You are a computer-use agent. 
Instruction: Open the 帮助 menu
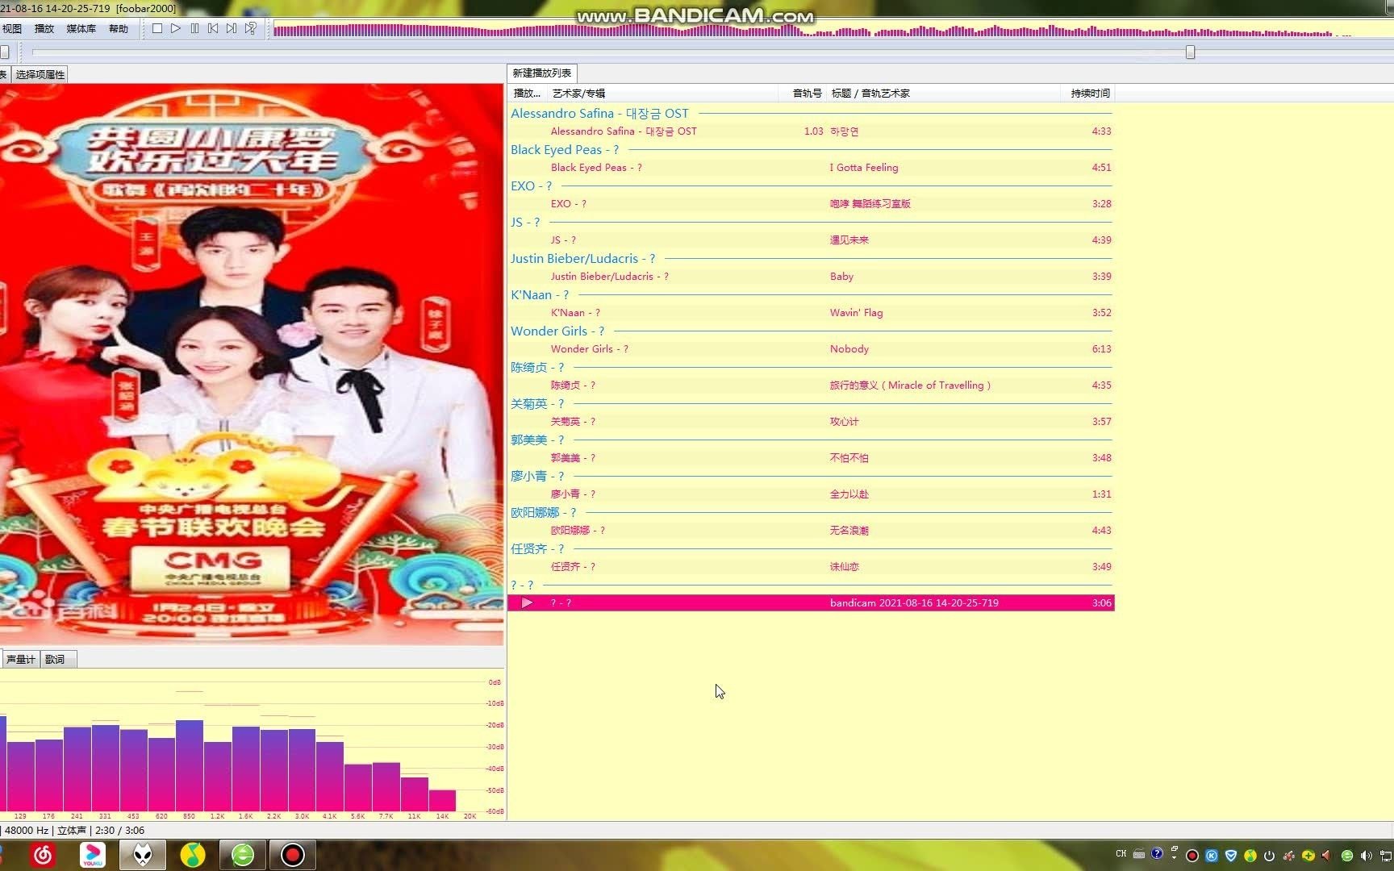coord(119,28)
